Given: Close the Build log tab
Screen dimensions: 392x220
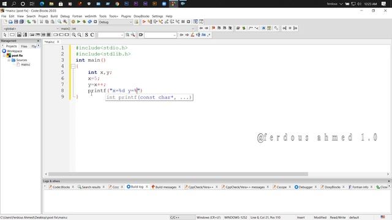Looking at the screenshot, I should (147, 186).
